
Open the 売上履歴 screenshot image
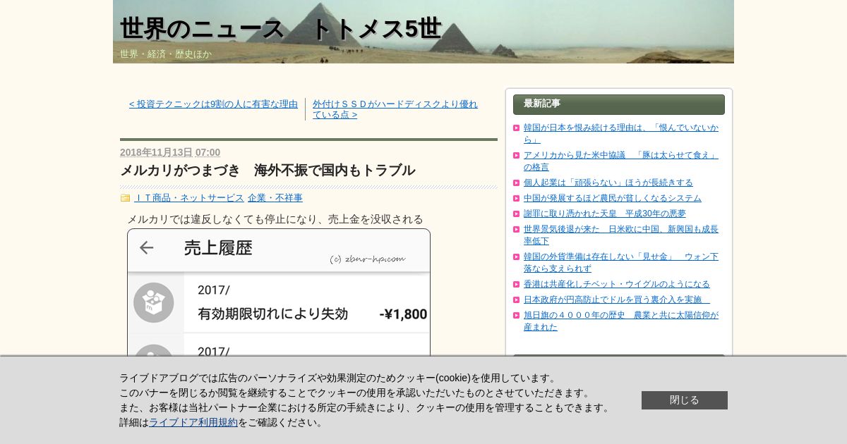279,292
